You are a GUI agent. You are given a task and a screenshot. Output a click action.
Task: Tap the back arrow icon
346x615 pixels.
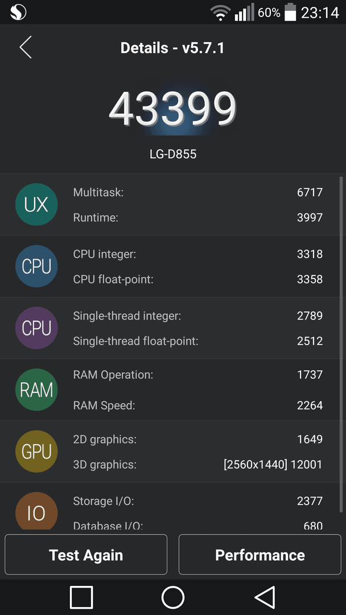click(x=26, y=47)
